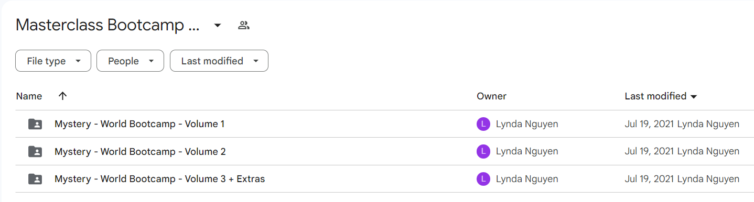The image size is (754, 202).
Task: Click the Last modified column sort arrow
Action: (694, 97)
